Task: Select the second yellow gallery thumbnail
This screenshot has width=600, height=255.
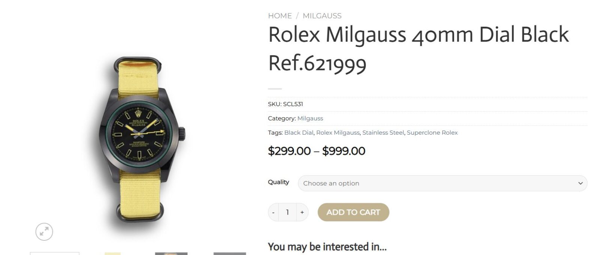Action: click(112, 253)
